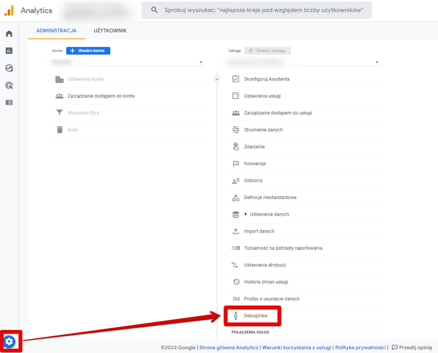Click the feedback icon beside Prześlij opinię
Image resolution: width=438 pixels, height=353 pixels.
pyautogui.click(x=395, y=347)
